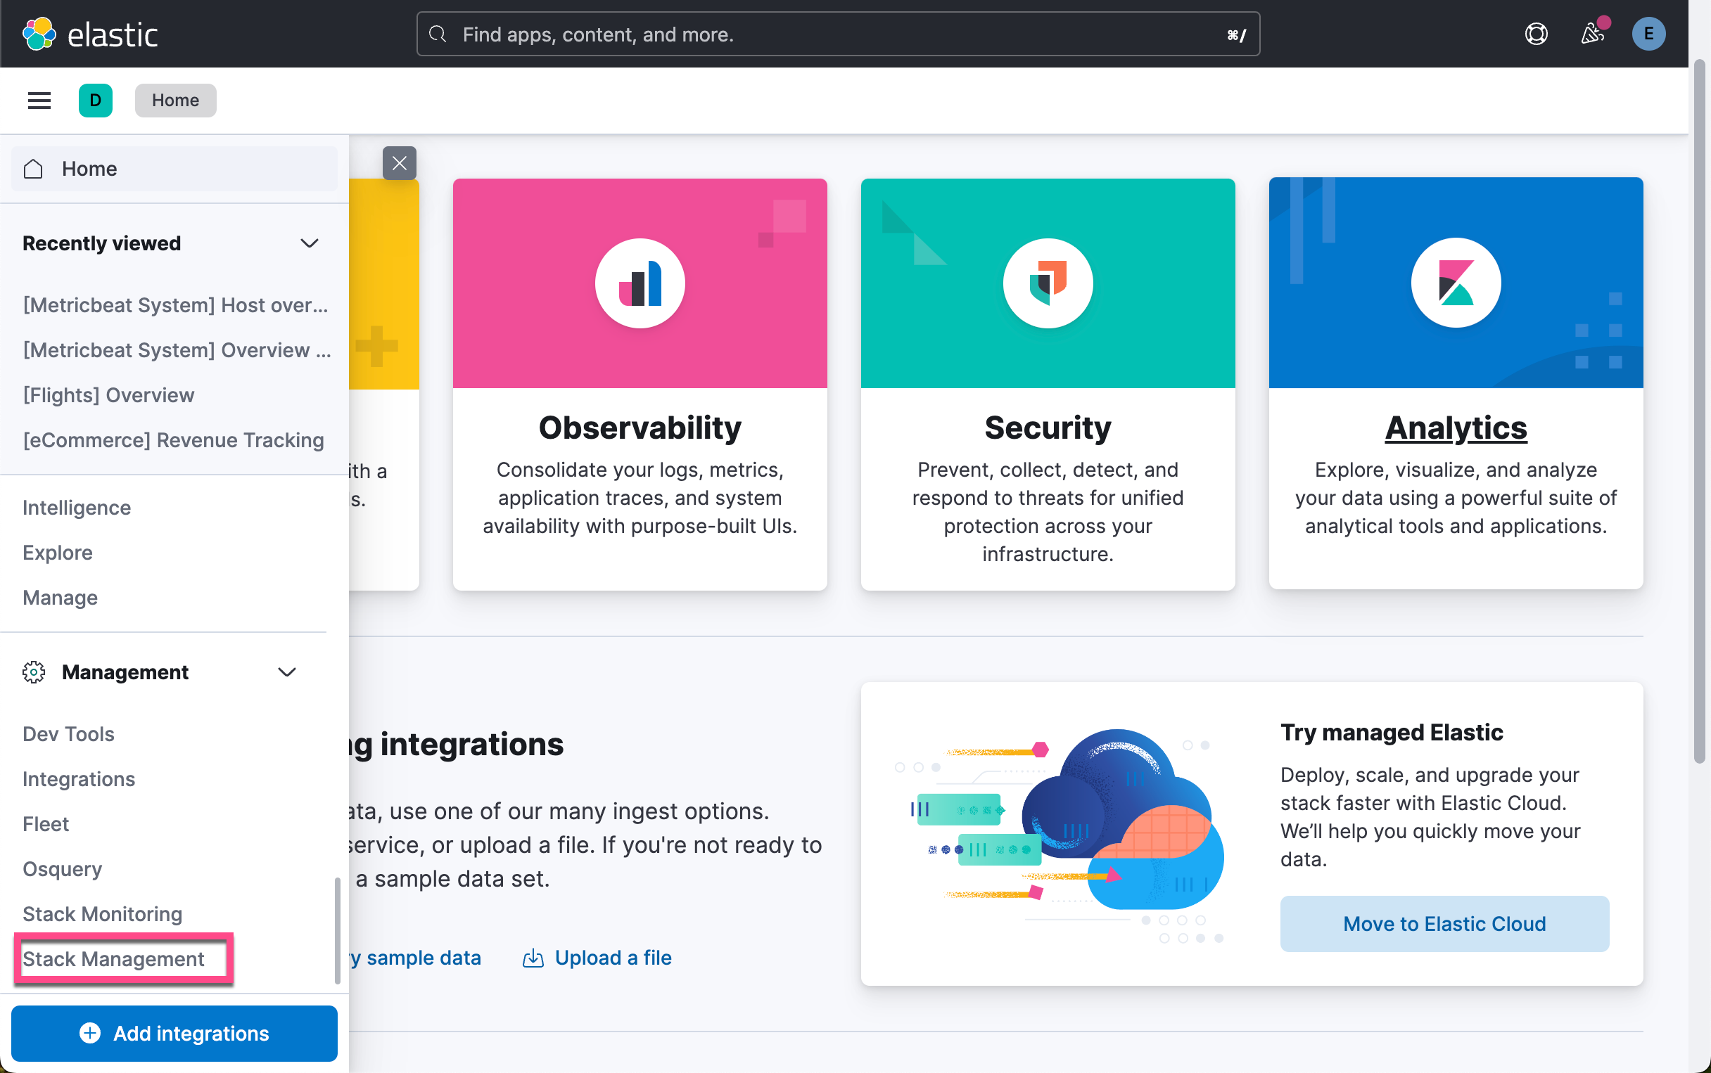Collapse the Management section
Screen dimensions: 1711x1073
(x=287, y=672)
